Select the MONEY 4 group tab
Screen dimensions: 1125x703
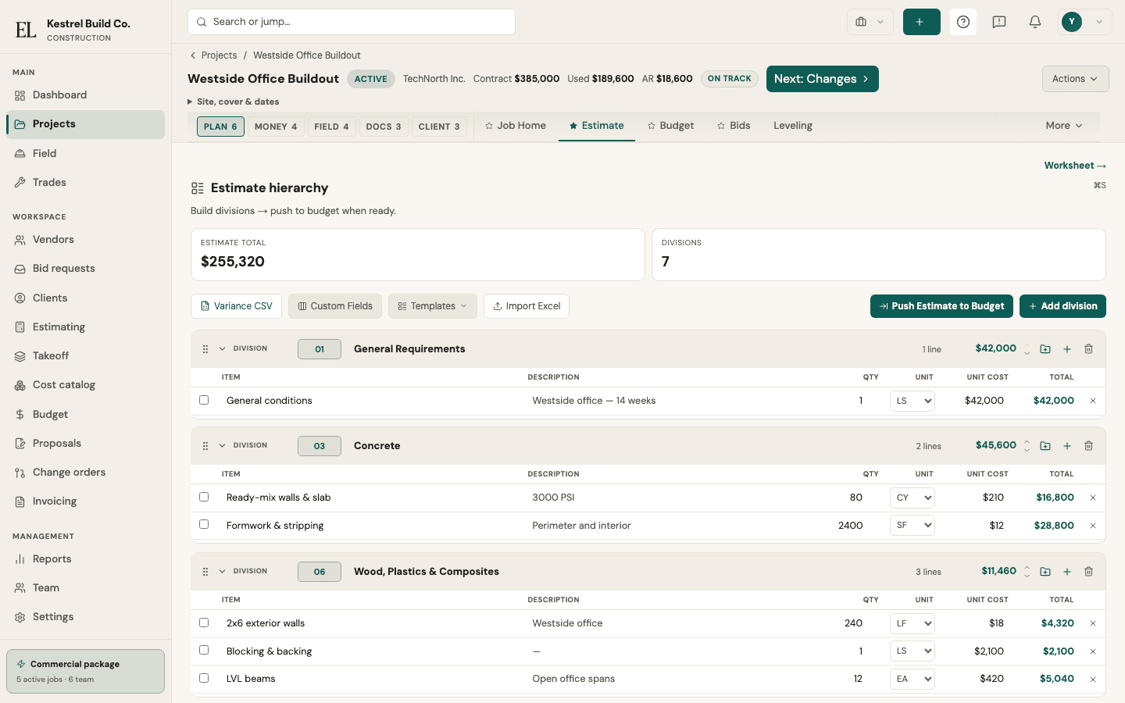tap(276, 127)
